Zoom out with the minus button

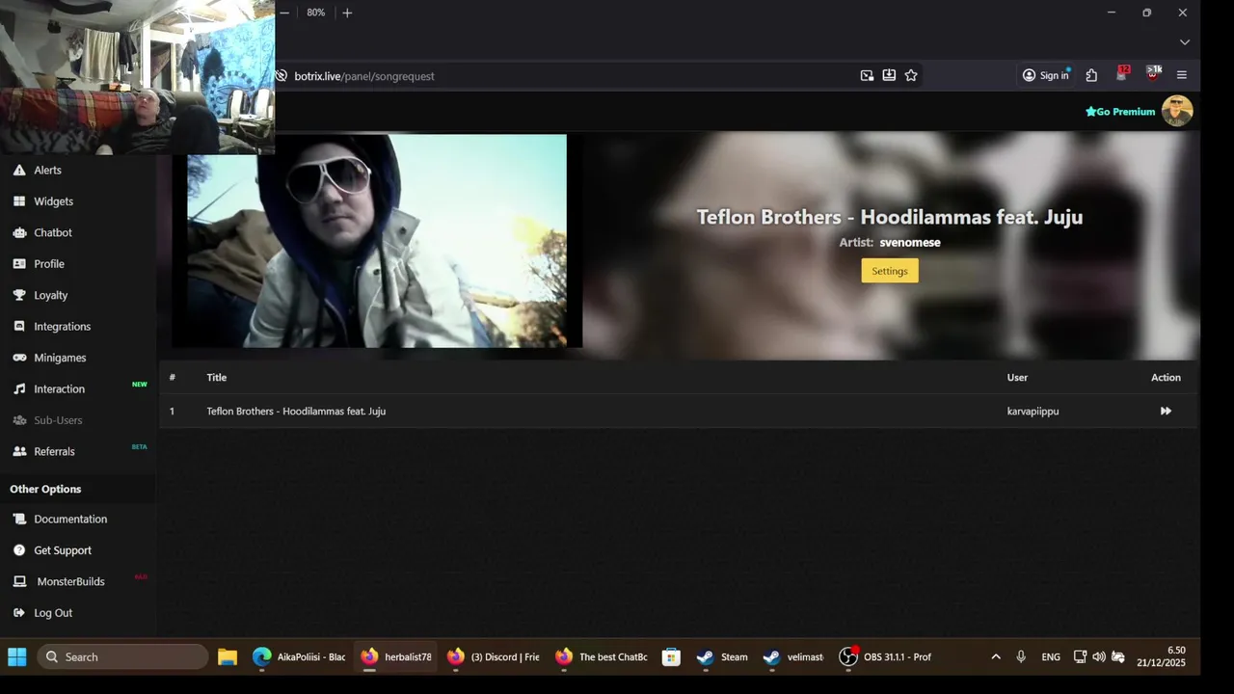coord(284,13)
